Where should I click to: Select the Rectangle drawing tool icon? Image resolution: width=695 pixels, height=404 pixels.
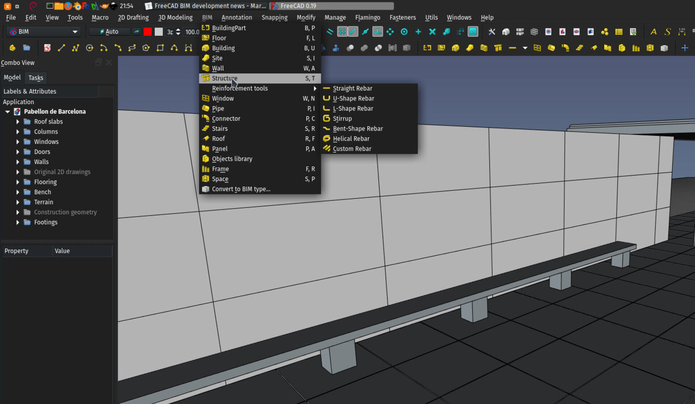160,48
